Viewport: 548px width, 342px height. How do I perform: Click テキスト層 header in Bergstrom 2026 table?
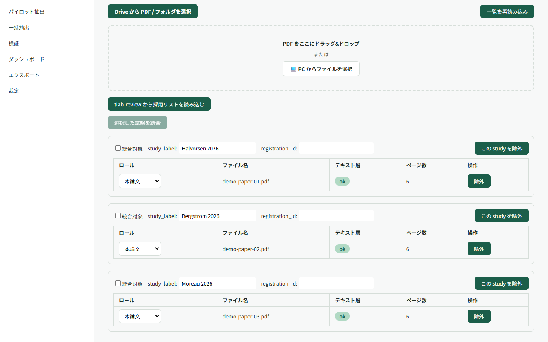pos(348,233)
